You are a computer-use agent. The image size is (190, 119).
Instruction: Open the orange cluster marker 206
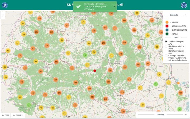[36, 32]
